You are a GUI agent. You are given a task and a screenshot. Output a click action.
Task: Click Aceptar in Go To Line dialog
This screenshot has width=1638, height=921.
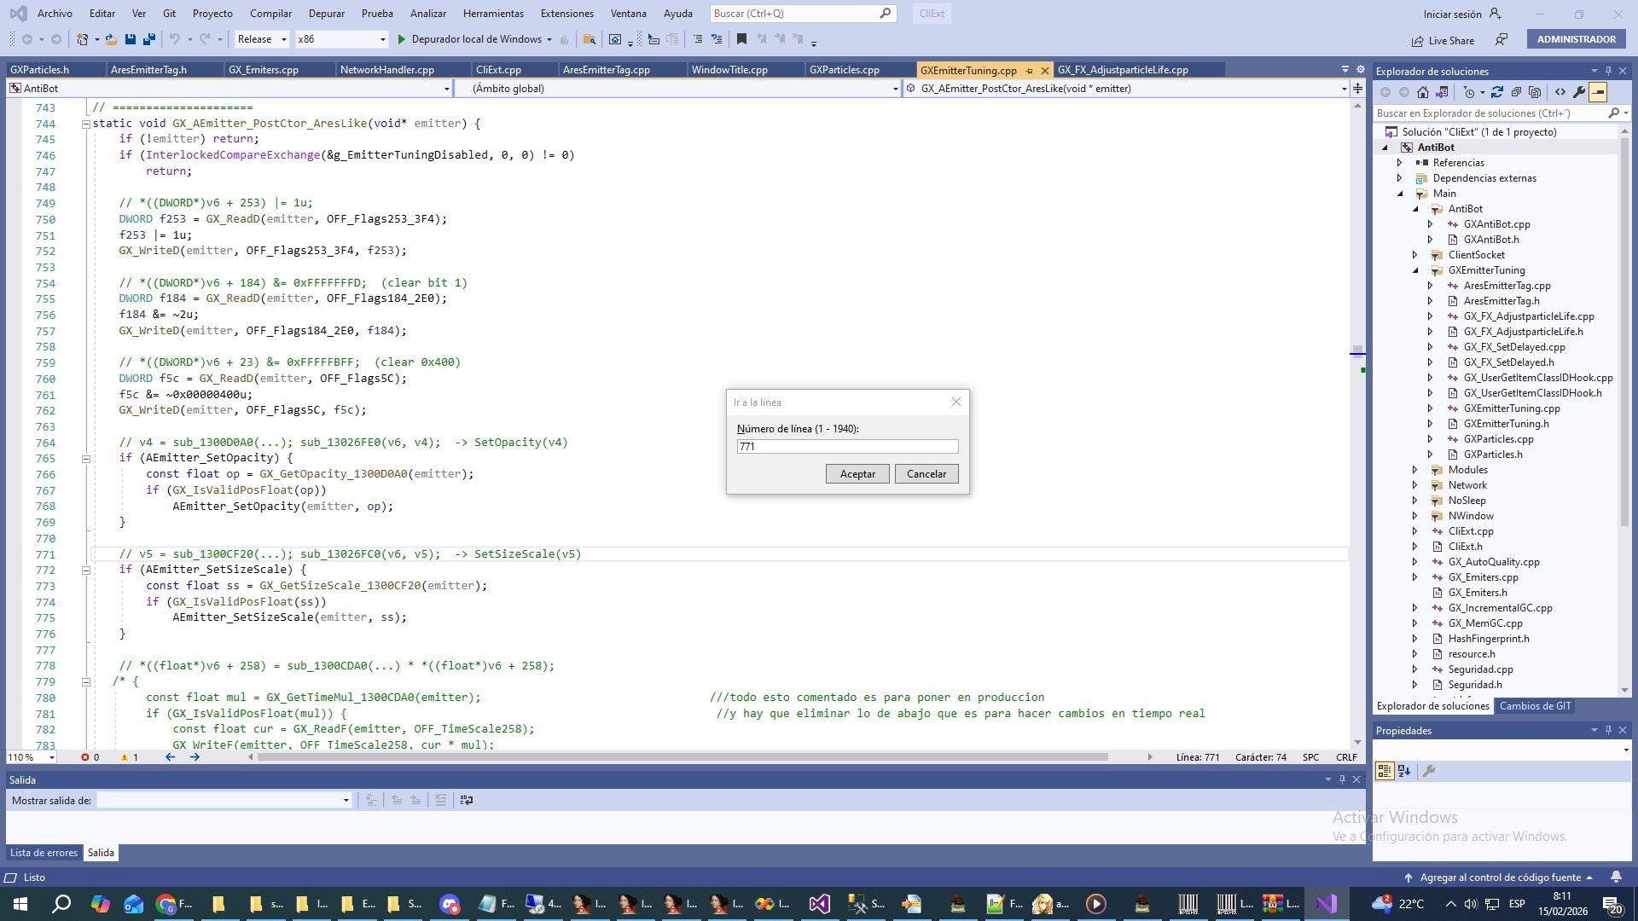(857, 474)
